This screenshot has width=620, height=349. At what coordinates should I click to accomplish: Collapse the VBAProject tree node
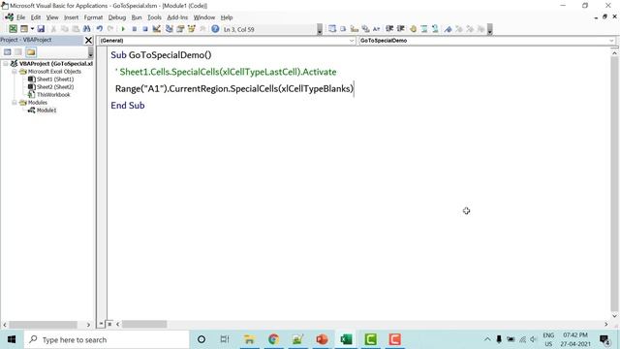(x=6, y=63)
